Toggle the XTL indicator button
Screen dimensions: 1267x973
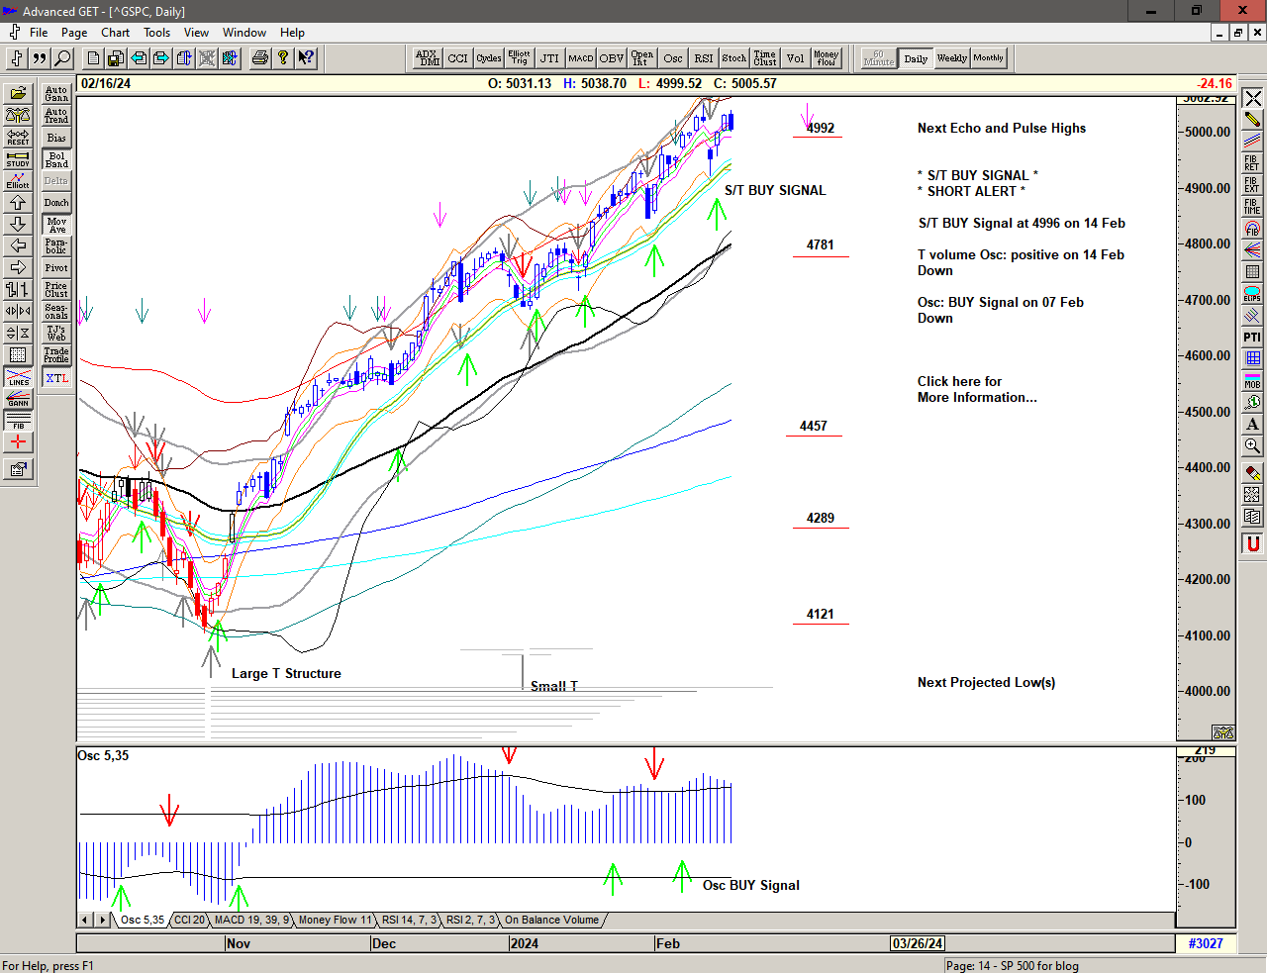56,378
